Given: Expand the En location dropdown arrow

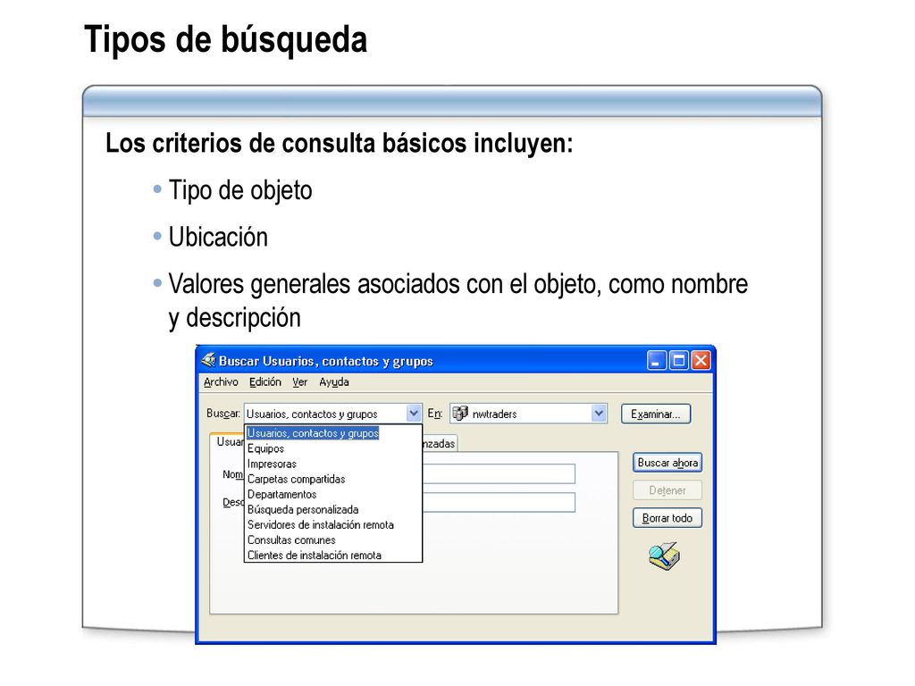Looking at the screenshot, I should 599,414.
